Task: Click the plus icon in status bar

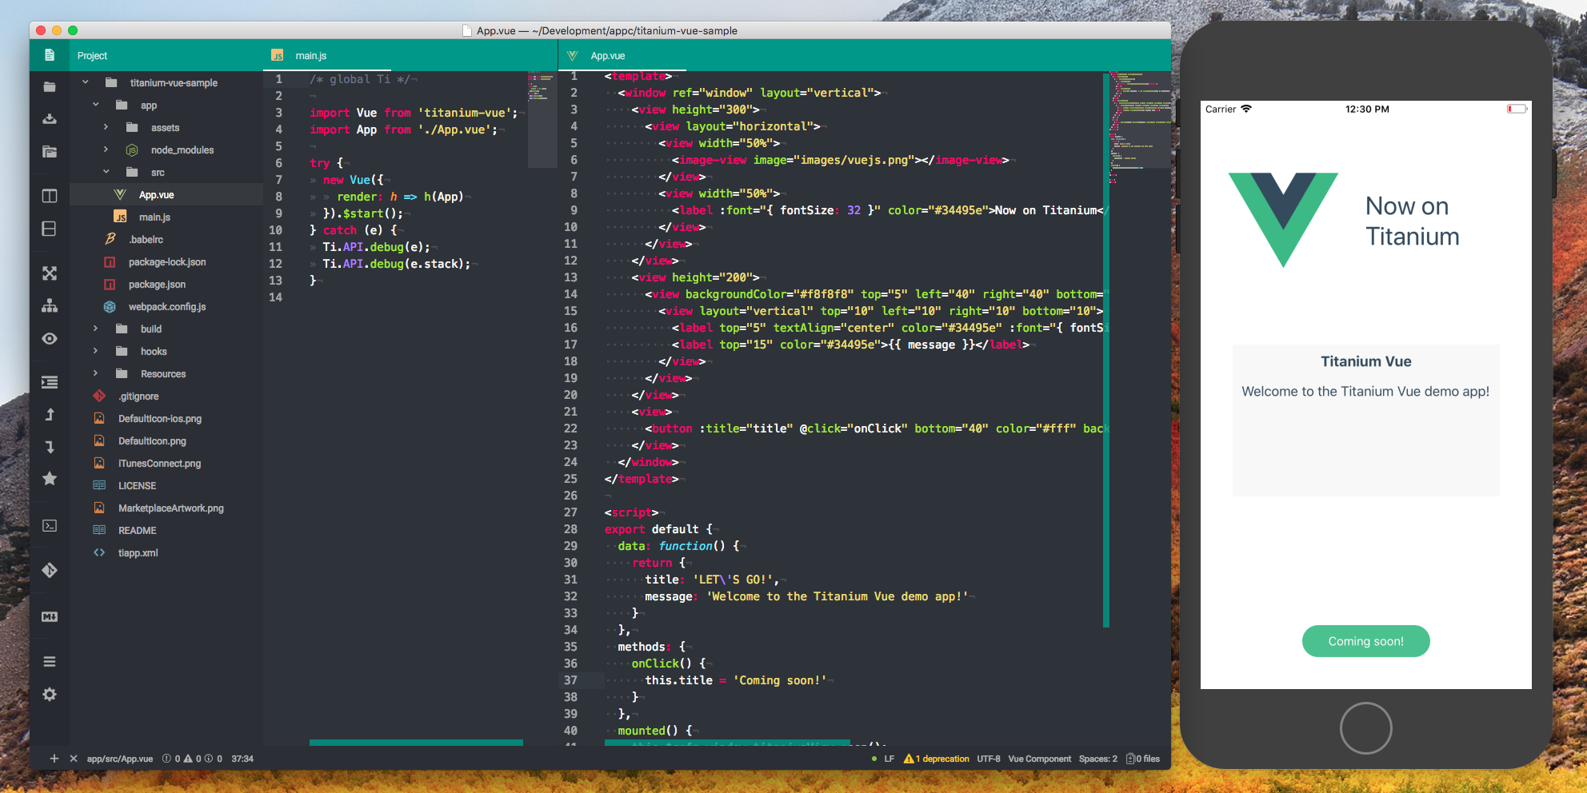Action: coord(54,759)
